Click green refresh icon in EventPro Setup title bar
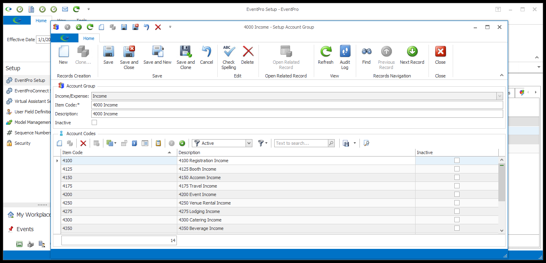Viewport: 546px width, 263px height. click(76, 9)
